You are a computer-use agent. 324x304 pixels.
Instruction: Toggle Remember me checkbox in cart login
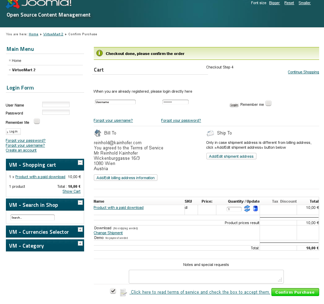pyautogui.click(x=268, y=103)
